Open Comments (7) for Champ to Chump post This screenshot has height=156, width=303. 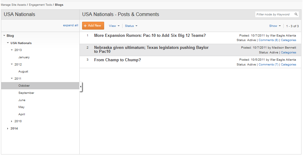point(268,65)
